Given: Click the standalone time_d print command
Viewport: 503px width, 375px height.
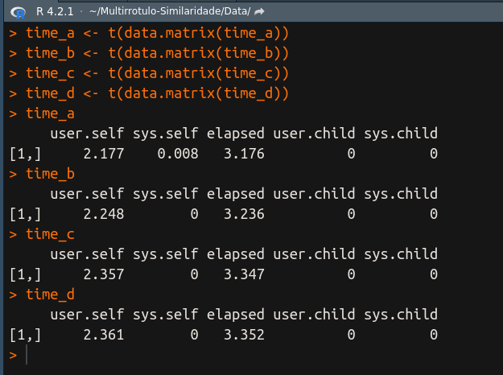Looking at the screenshot, I should (50, 295).
